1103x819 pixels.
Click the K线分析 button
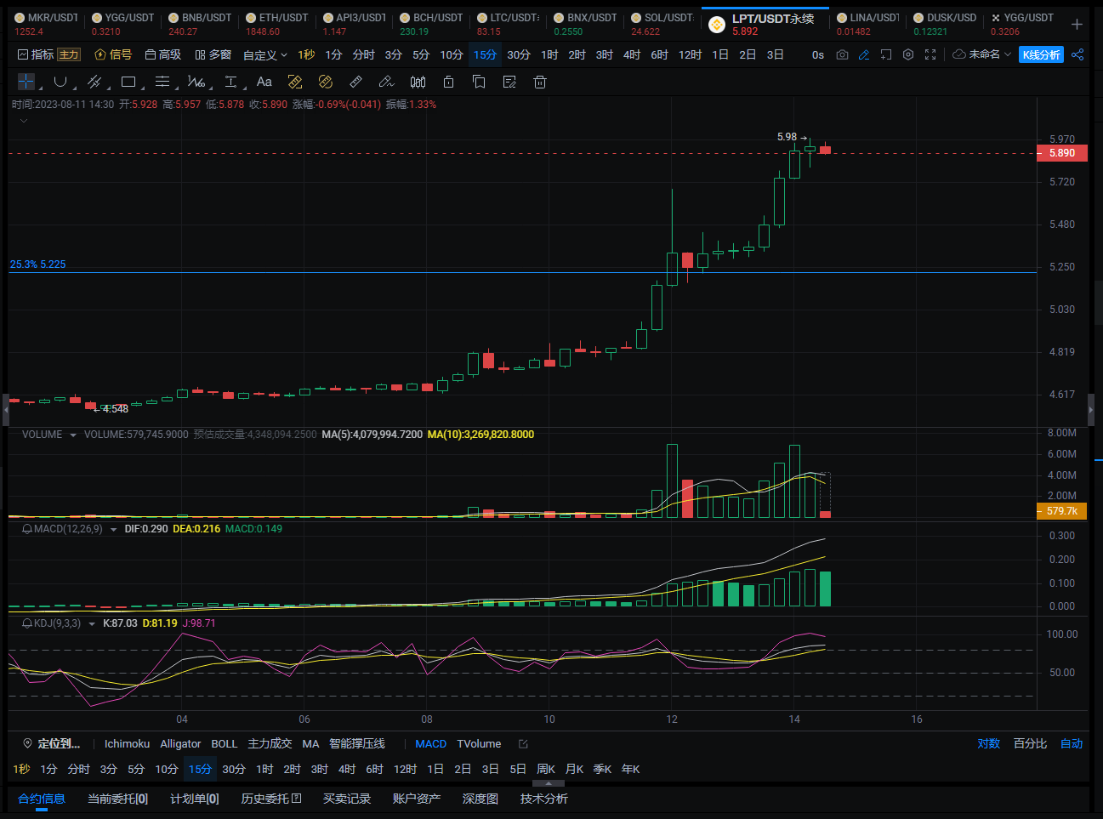[1041, 54]
